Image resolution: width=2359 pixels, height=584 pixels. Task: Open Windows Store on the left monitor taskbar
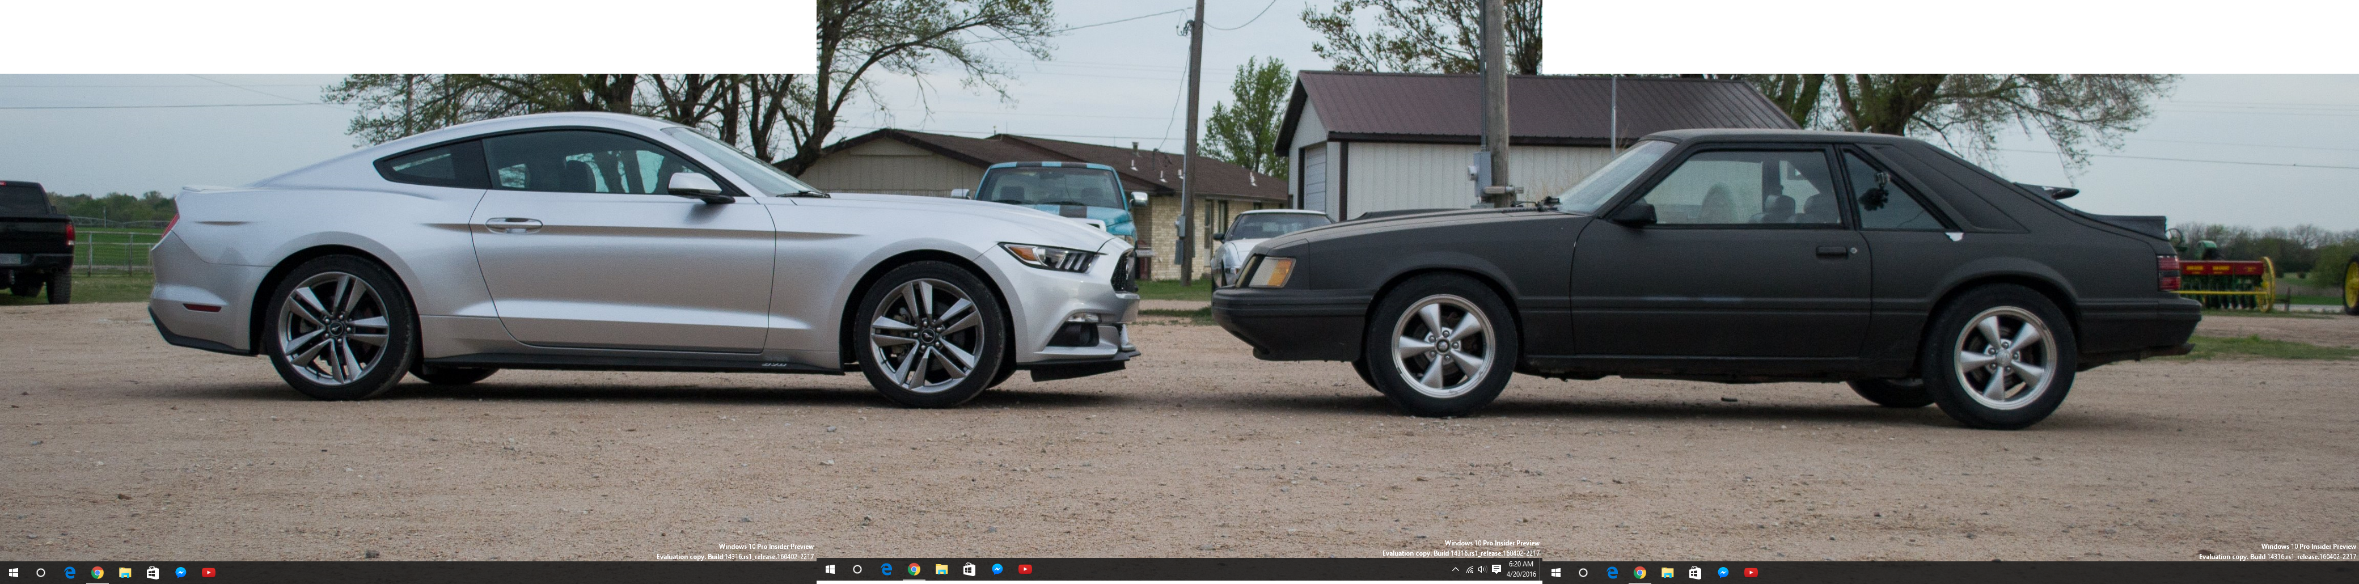152,572
